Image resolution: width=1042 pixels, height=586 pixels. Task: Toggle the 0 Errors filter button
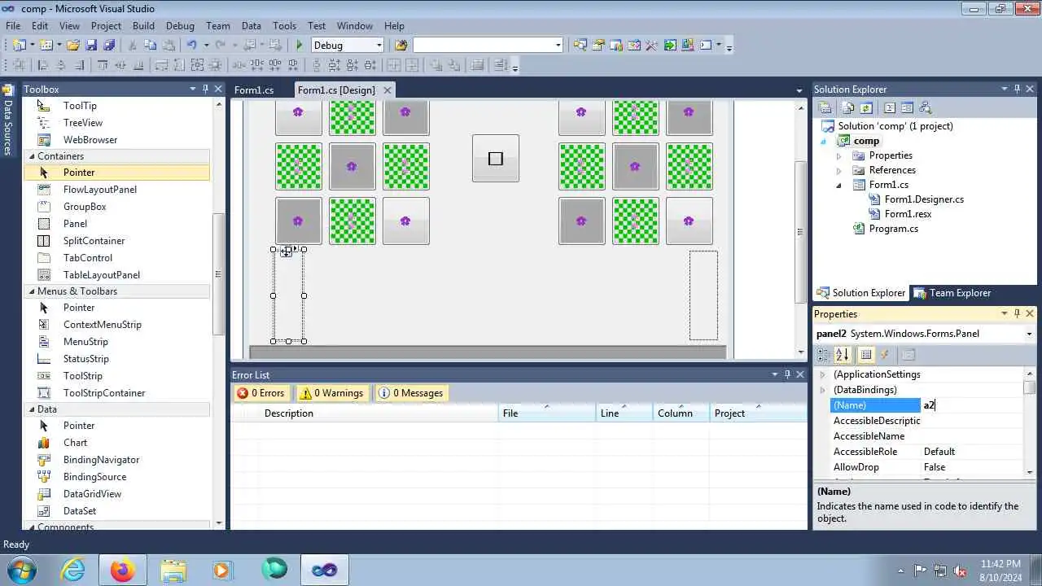(260, 393)
